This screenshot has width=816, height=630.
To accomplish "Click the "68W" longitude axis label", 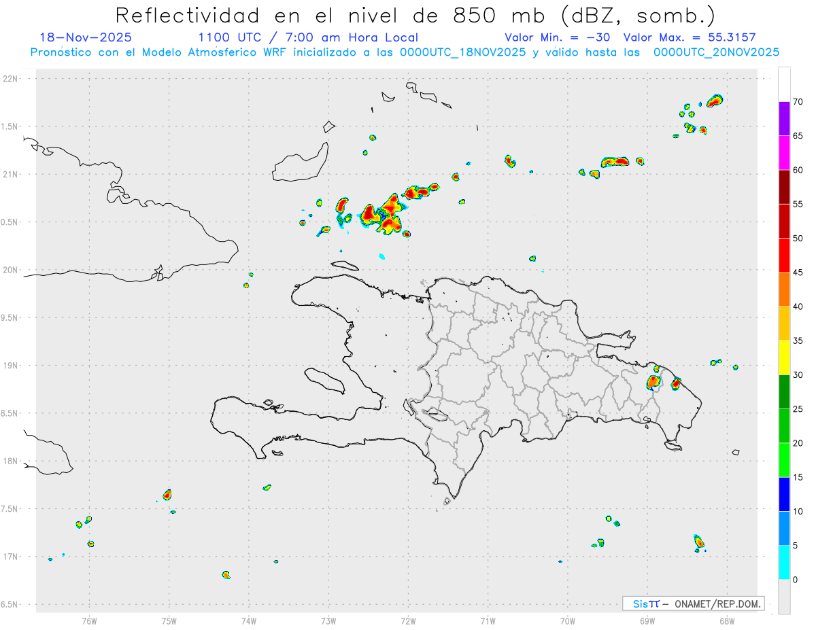I will point(727,620).
